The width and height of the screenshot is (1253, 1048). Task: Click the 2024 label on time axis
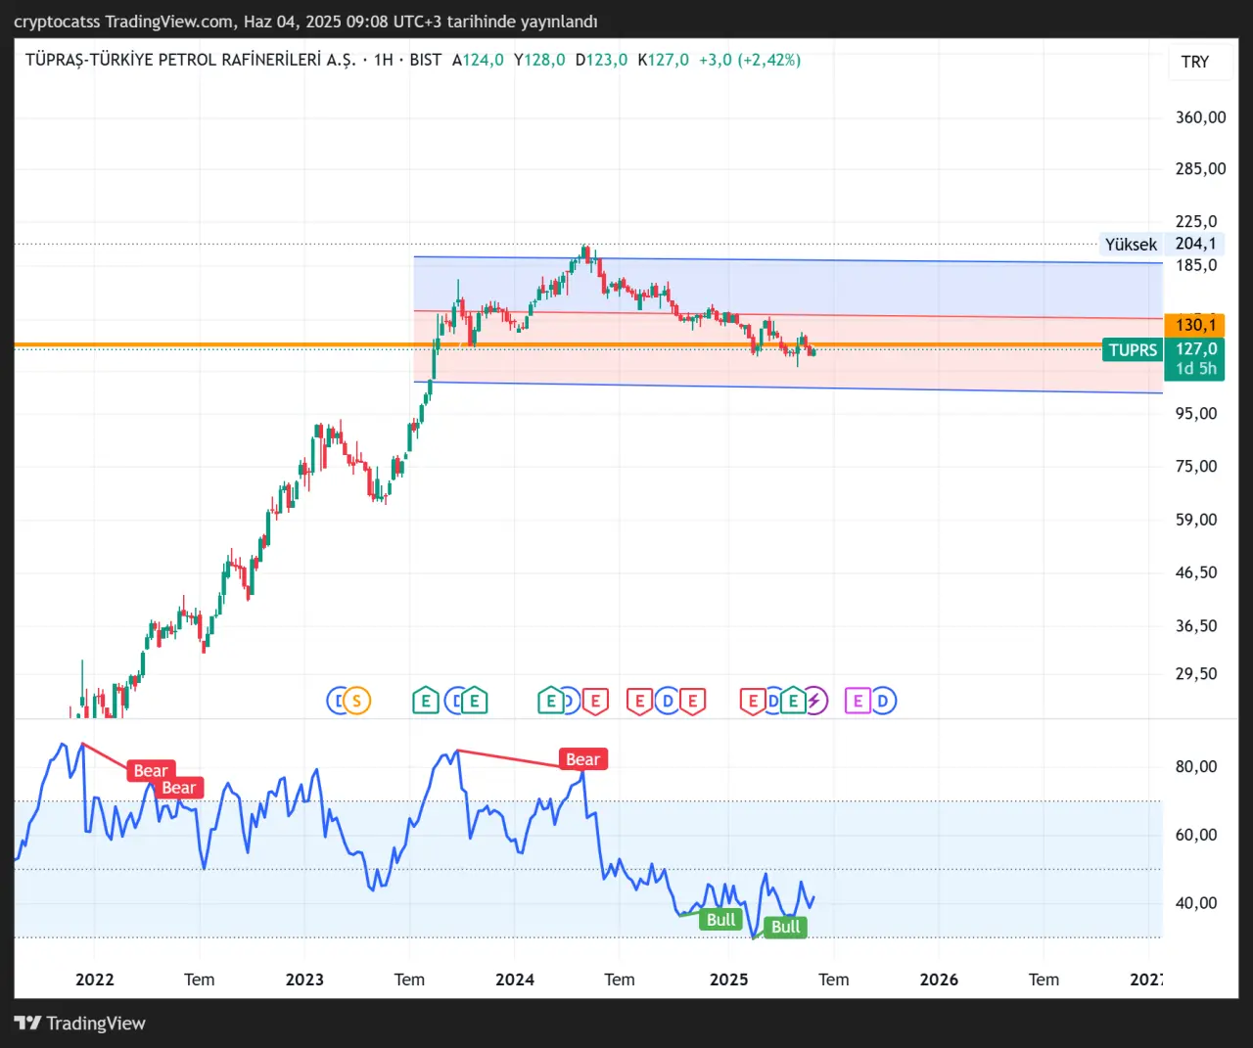point(515,980)
